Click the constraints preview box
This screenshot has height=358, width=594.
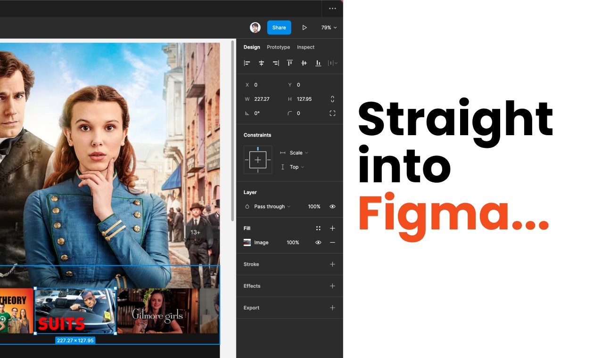258,160
